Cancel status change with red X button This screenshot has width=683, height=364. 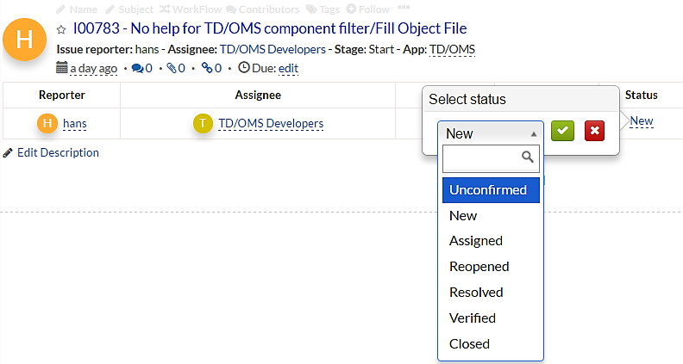pyautogui.click(x=594, y=132)
